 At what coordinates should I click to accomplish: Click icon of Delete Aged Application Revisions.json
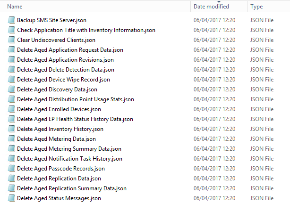(12, 60)
